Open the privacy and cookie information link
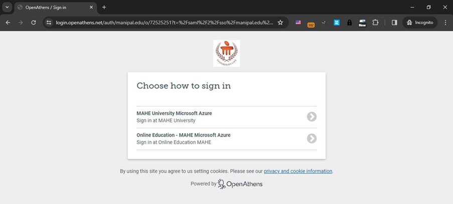 (x=298, y=171)
